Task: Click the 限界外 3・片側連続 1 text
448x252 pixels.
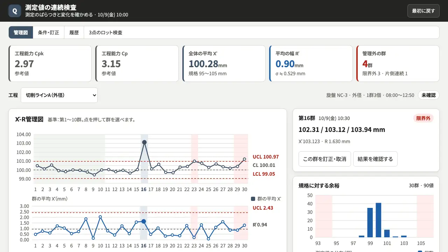Action: (385, 73)
